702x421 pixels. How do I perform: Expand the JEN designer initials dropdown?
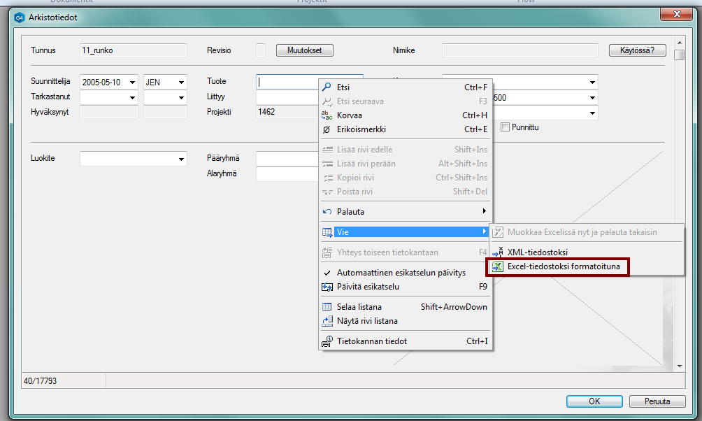(x=181, y=83)
